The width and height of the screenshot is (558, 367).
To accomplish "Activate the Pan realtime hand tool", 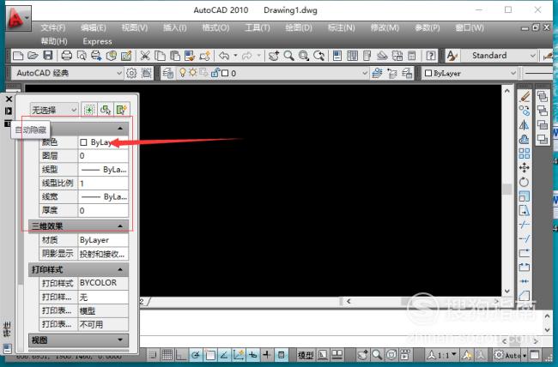I will tap(274, 56).
